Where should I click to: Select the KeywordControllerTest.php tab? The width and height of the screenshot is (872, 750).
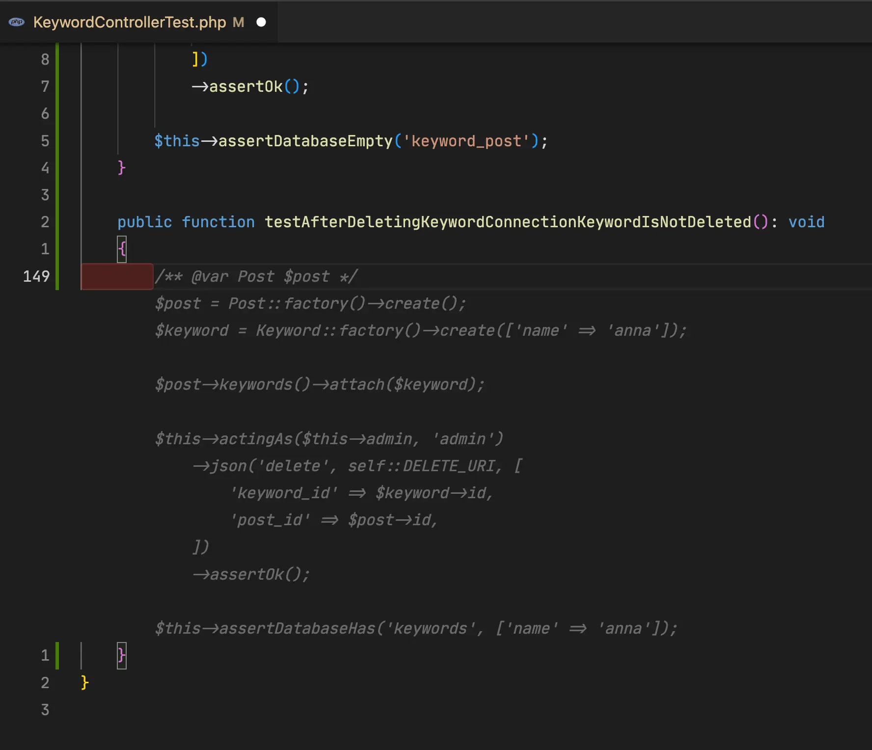[130, 22]
